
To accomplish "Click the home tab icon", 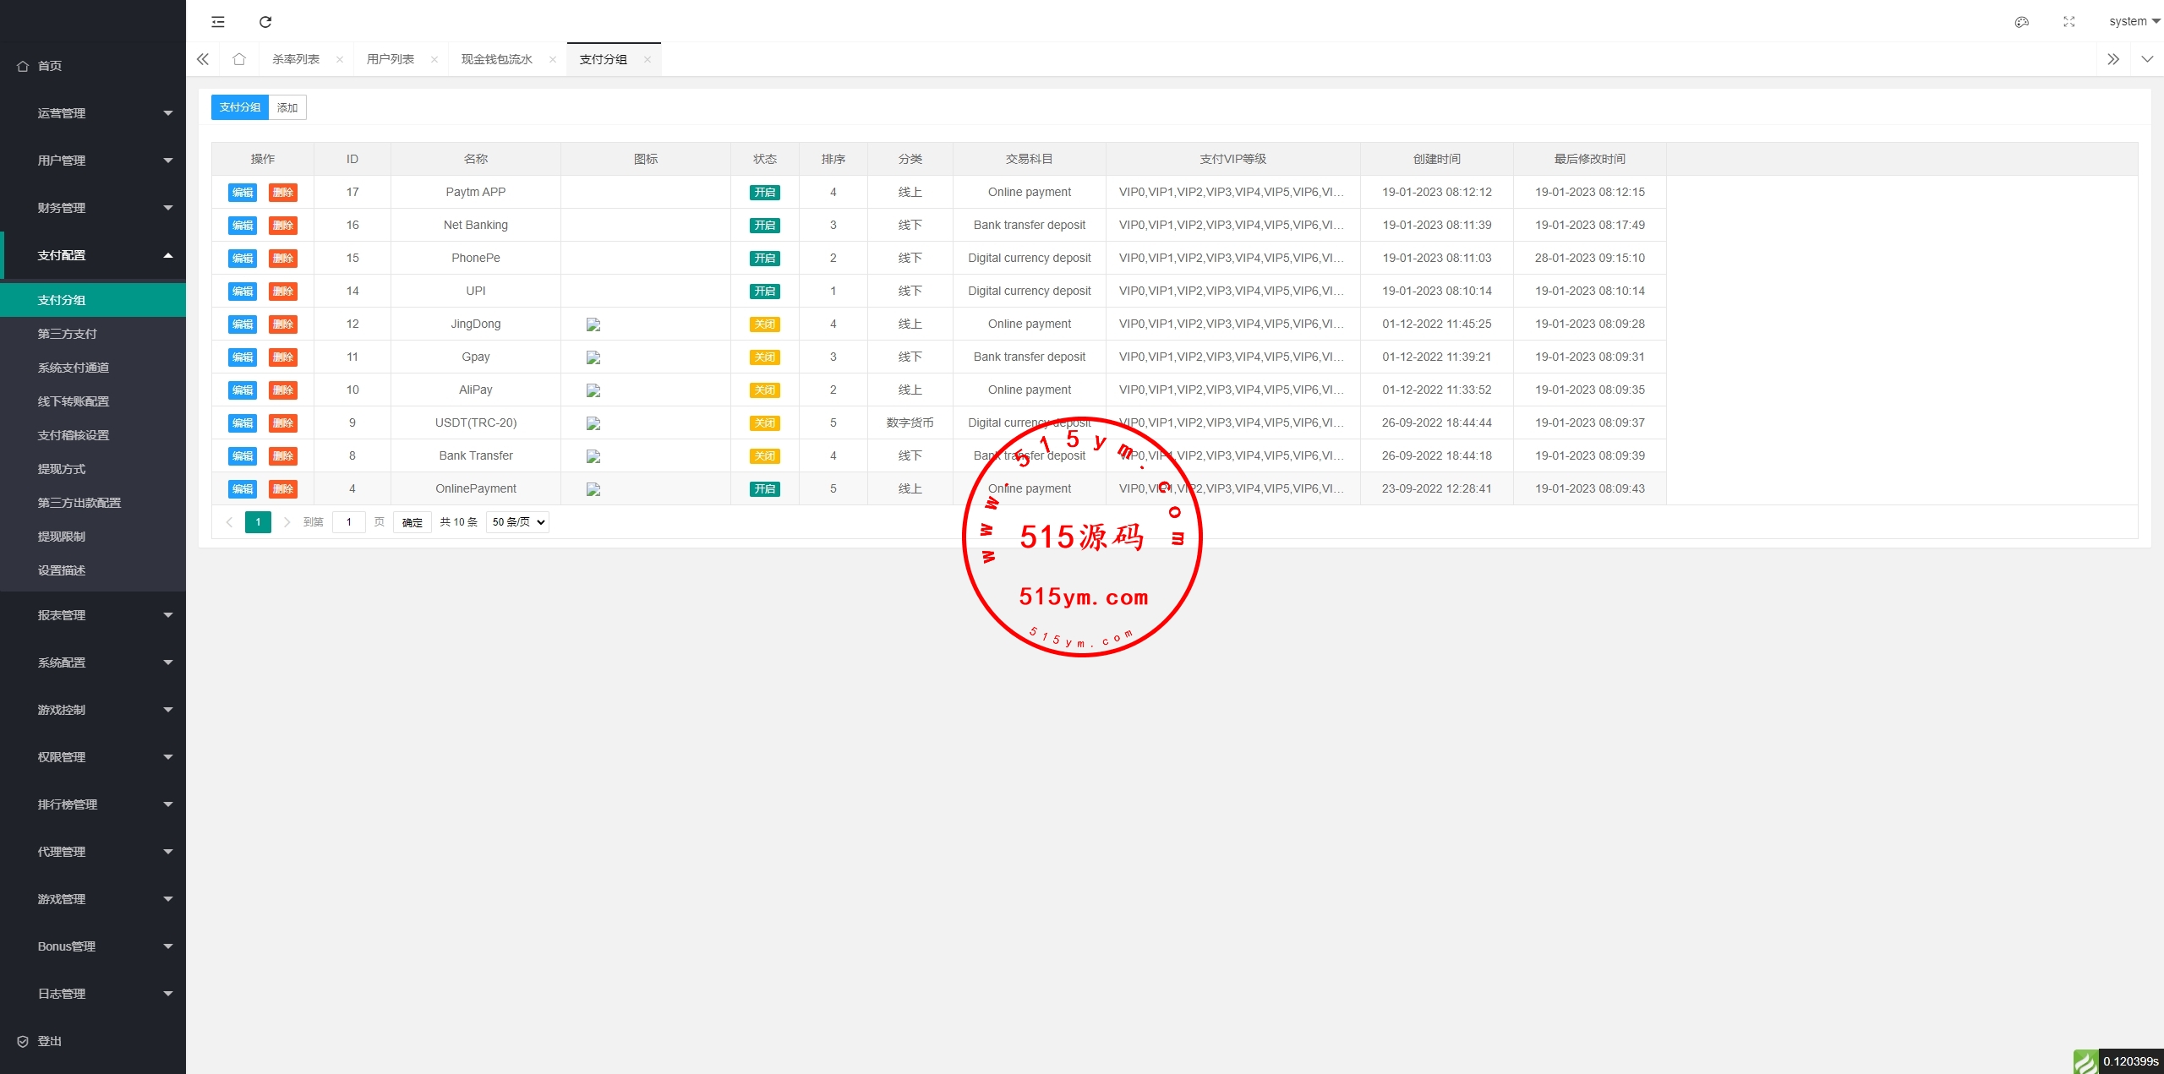I will click(239, 59).
